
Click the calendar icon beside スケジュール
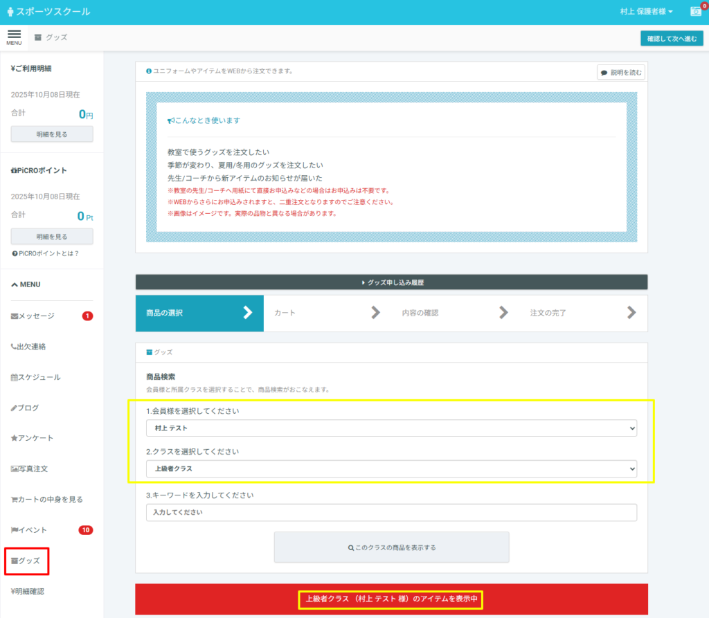(15, 377)
